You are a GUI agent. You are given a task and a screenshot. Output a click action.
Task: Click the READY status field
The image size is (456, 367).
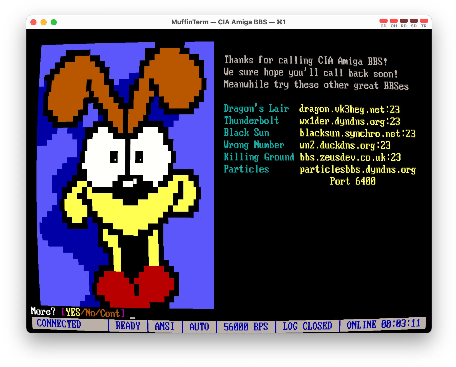point(128,325)
